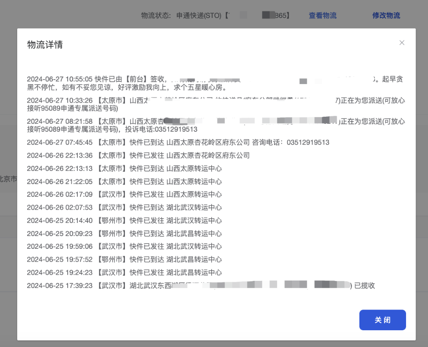Click the blue 关闭 button
428x347 pixels.
click(x=382, y=320)
